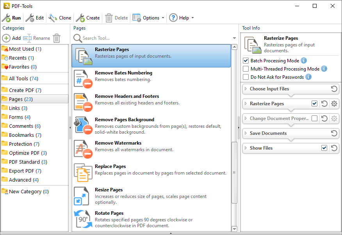Viewport: 342px width, 235px height.
Task: Select the Remove Headers and Footers icon
Action: click(83, 102)
